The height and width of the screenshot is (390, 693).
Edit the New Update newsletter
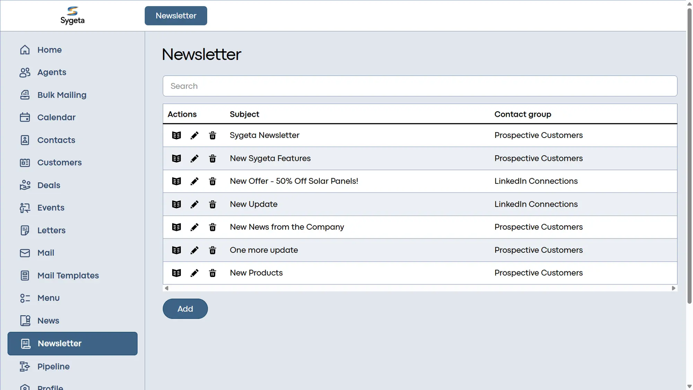(194, 204)
